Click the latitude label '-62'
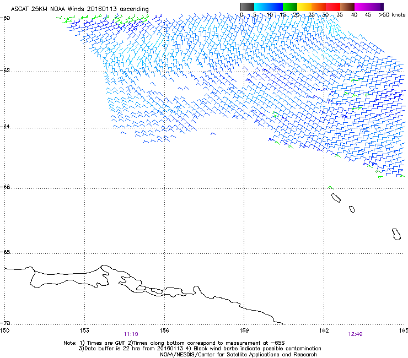The height and width of the screenshot is (358, 408). (x=5, y=70)
